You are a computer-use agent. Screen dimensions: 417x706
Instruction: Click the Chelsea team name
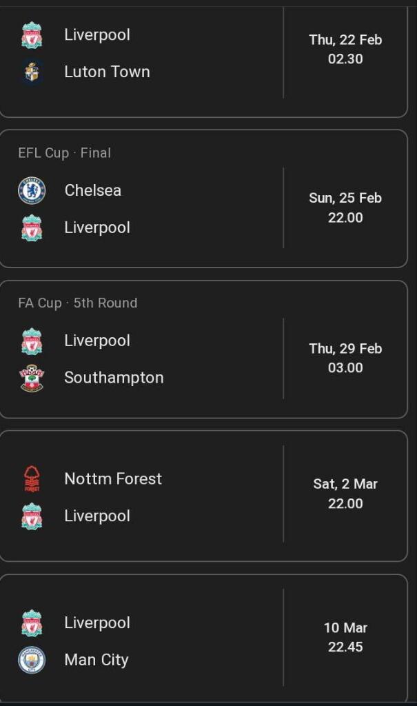coord(93,190)
